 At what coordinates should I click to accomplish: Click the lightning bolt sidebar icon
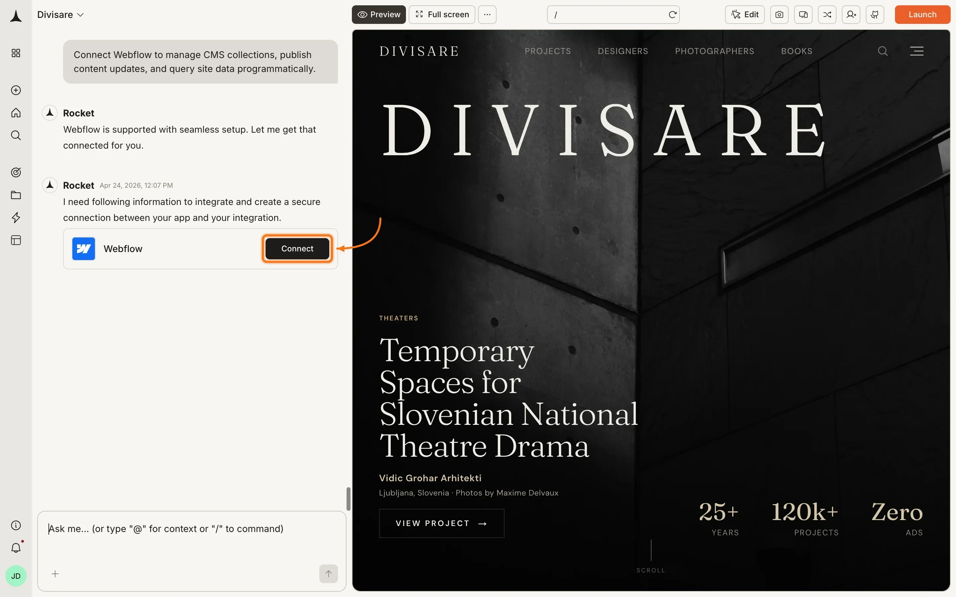click(16, 218)
